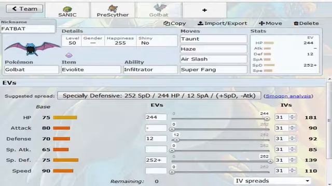The height and width of the screenshot is (186, 332).
Task: Click the Defense IV stepper arrows
Action: pyautogui.click(x=292, y=139)
